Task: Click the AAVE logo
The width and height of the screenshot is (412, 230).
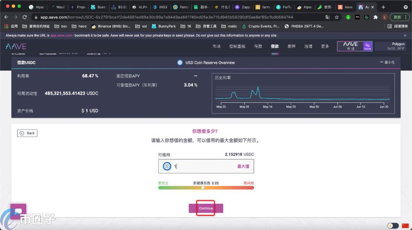Action: [16, 46]
